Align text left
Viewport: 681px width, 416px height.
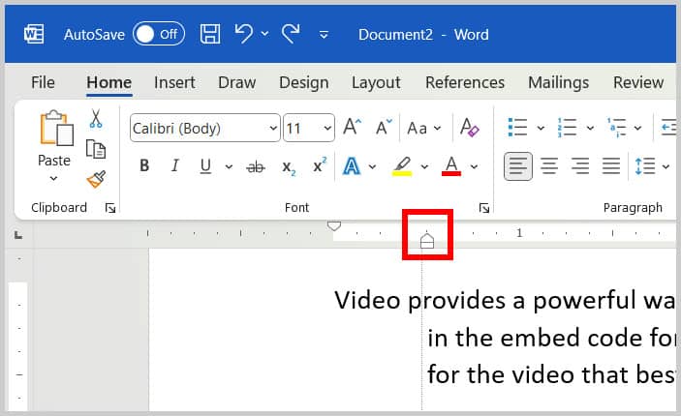click(517, 165)
